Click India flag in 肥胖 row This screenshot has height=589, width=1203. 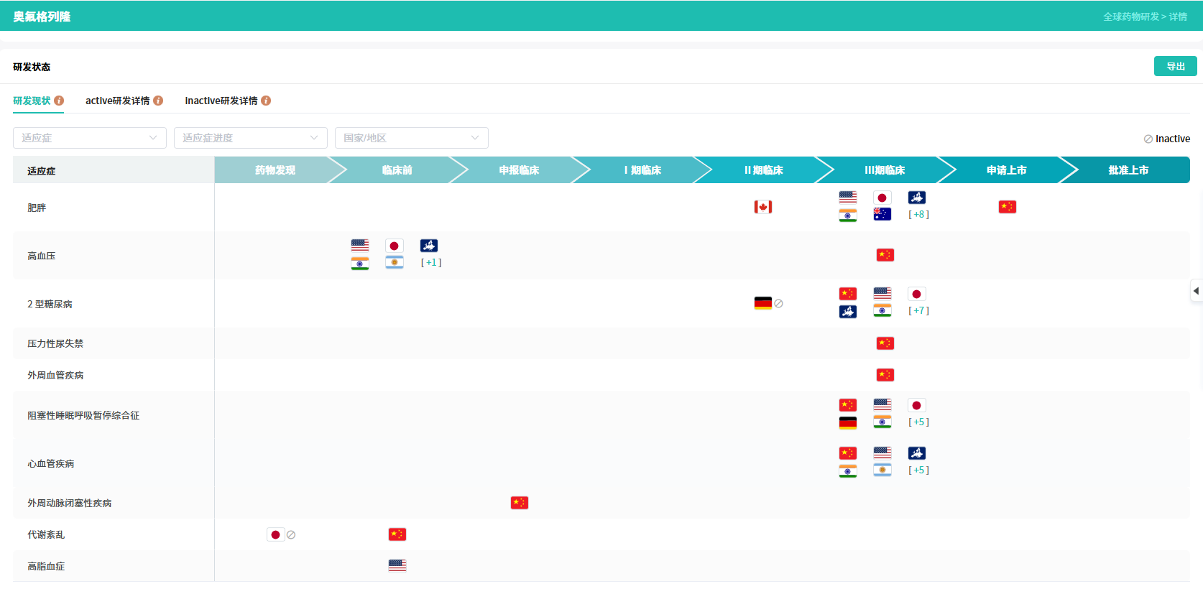[x=848, y=214]
